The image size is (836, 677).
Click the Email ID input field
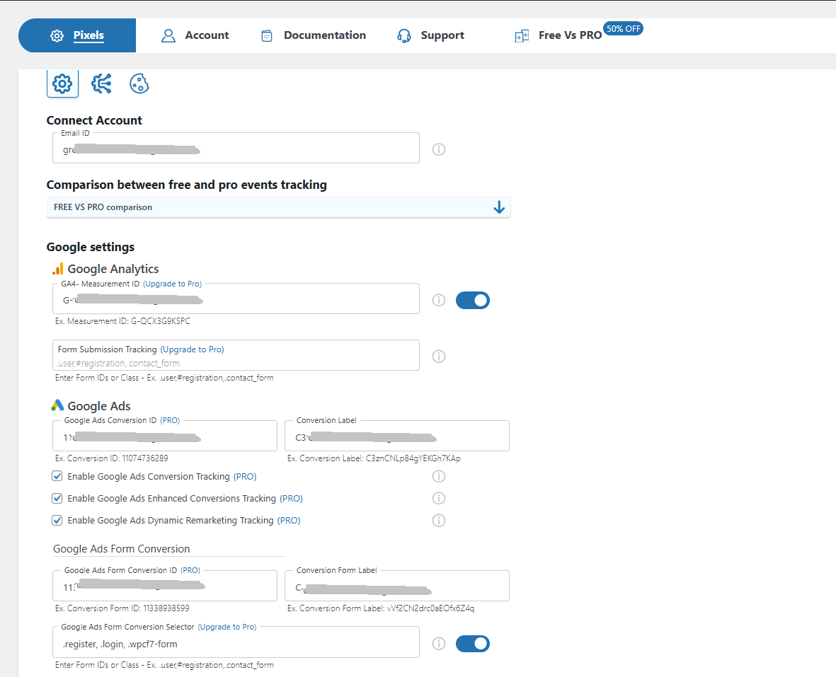click(x=236, y=148)
